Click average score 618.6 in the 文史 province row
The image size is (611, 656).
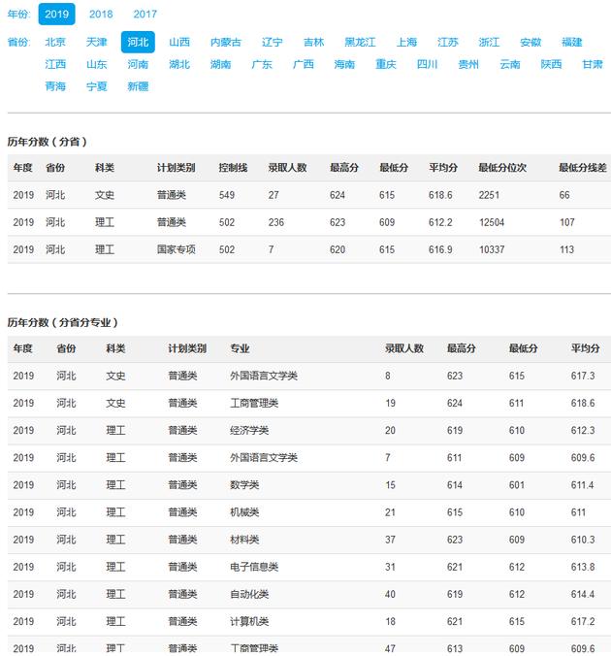440,195
